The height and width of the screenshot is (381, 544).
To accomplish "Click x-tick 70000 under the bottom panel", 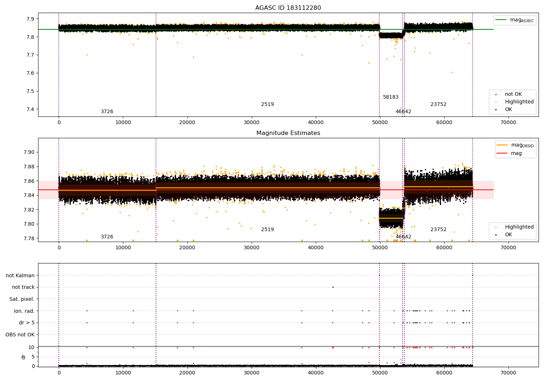I will point(508,373).
